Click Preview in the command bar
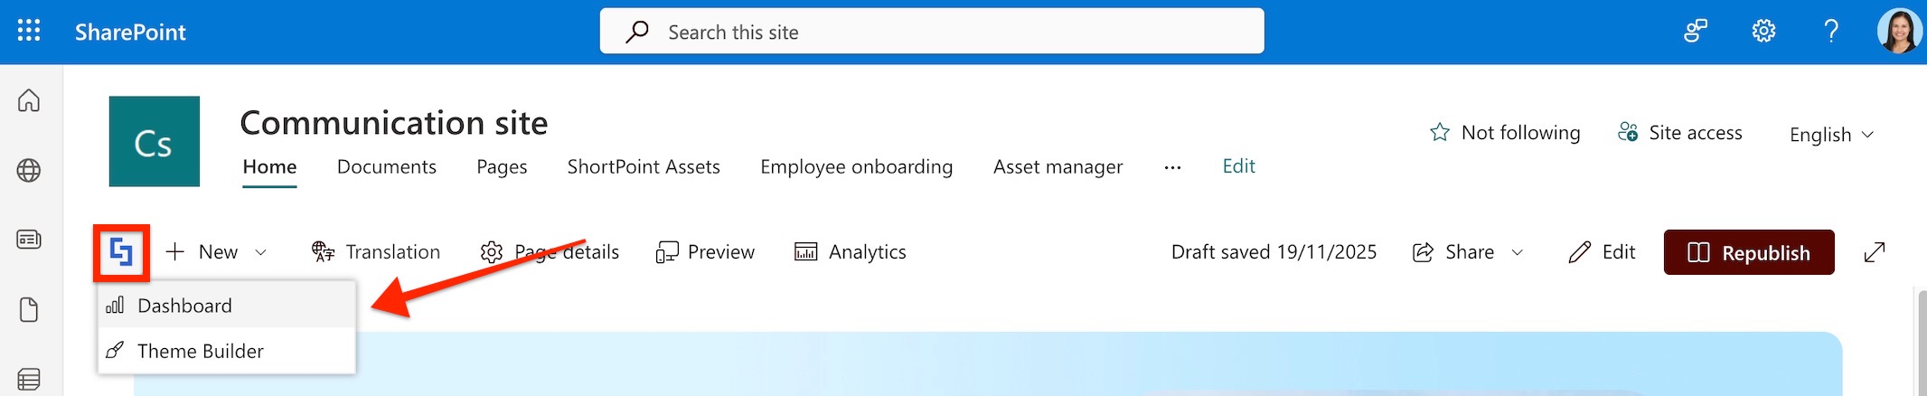The width and height of the screenshot is (1927, 396). (x=705, y=252)
